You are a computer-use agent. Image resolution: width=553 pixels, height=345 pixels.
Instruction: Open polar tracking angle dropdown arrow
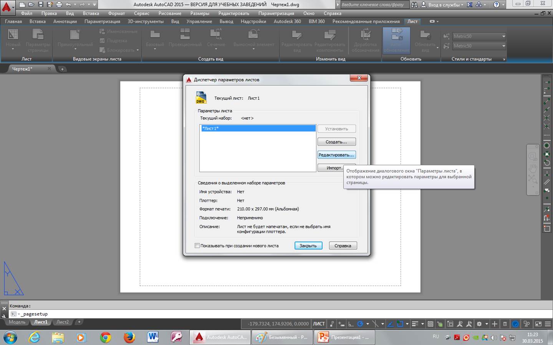368,324
